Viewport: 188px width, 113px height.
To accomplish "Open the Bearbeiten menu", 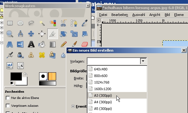I will click(120, 15).
